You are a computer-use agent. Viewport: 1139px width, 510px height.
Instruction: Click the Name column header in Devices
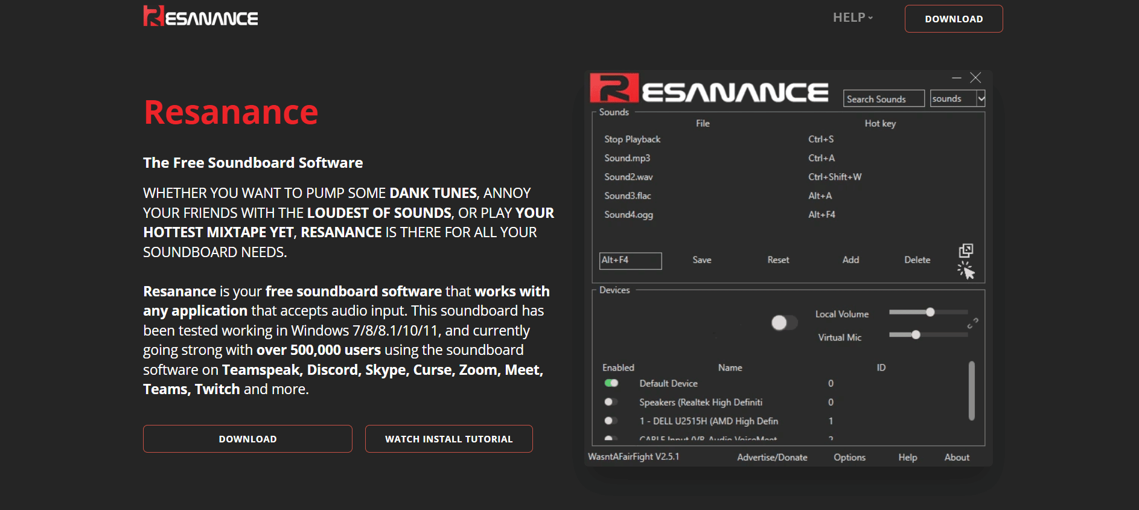(x=730, y=368)
